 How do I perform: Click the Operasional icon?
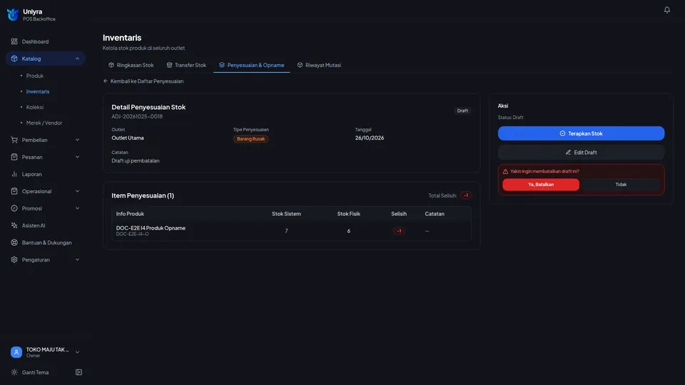click(x=14, y=191)
